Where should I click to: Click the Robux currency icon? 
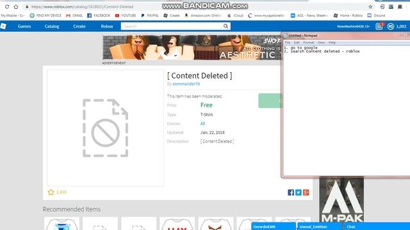(391, 26)
